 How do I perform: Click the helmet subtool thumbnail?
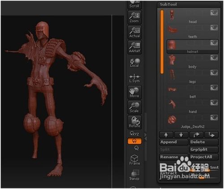pyautogui.click(x=172, y=45)
